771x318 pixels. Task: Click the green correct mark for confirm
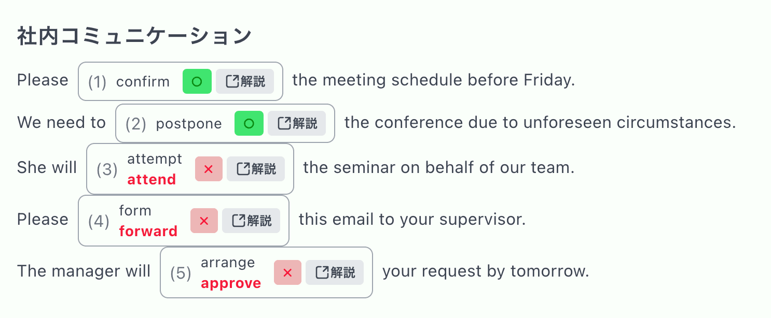click(x=197, y=81)
